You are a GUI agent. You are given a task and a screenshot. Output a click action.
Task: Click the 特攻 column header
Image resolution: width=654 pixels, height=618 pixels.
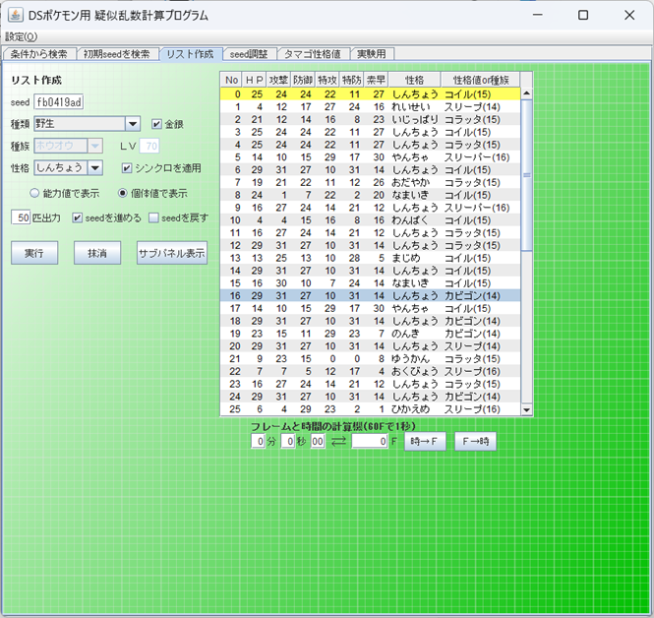click(327, 80)
